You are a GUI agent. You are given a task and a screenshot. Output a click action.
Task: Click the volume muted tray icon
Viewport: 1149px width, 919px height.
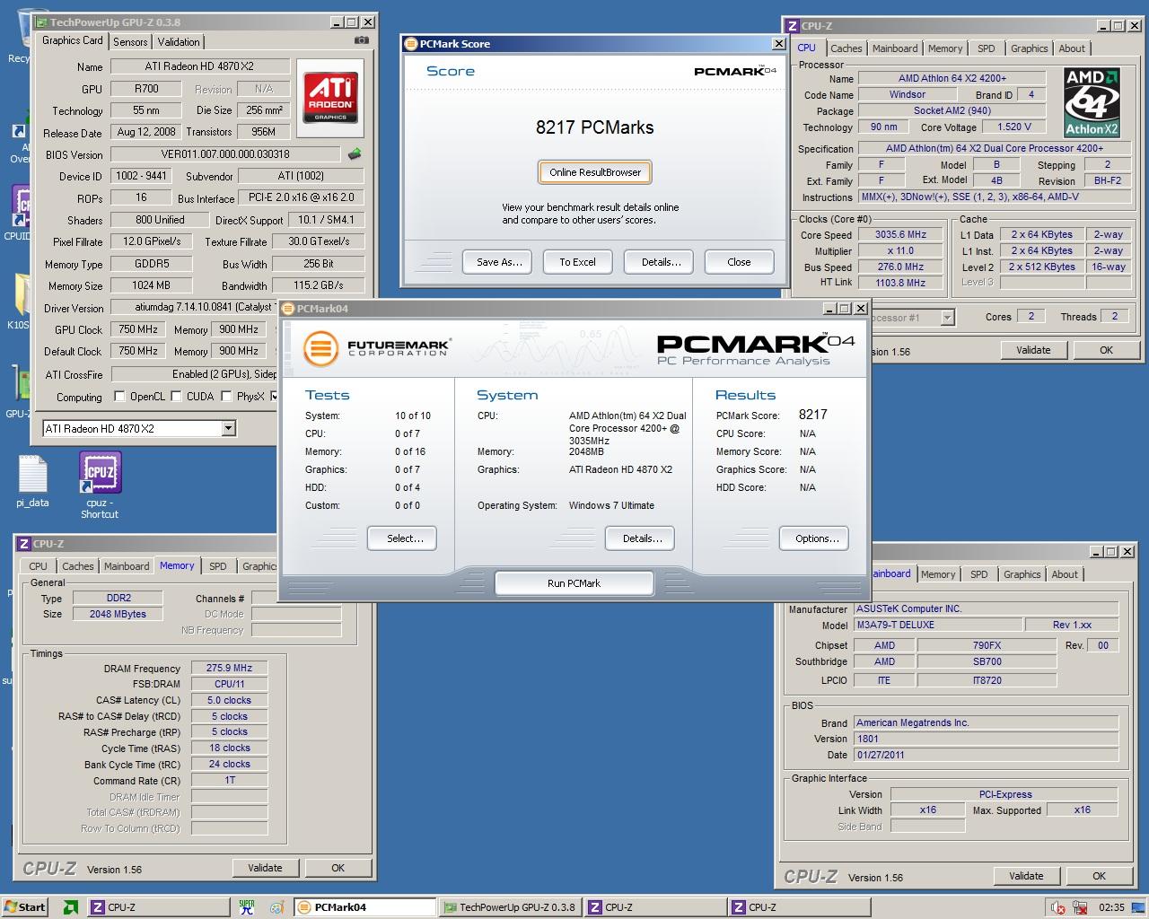1057,907
